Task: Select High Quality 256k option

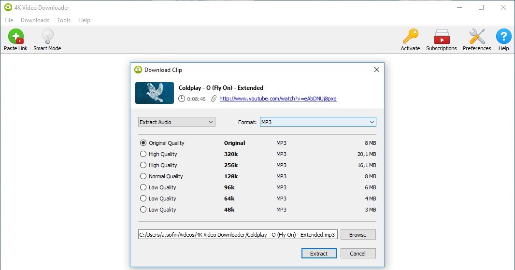Action: click(x=143, y=165)
